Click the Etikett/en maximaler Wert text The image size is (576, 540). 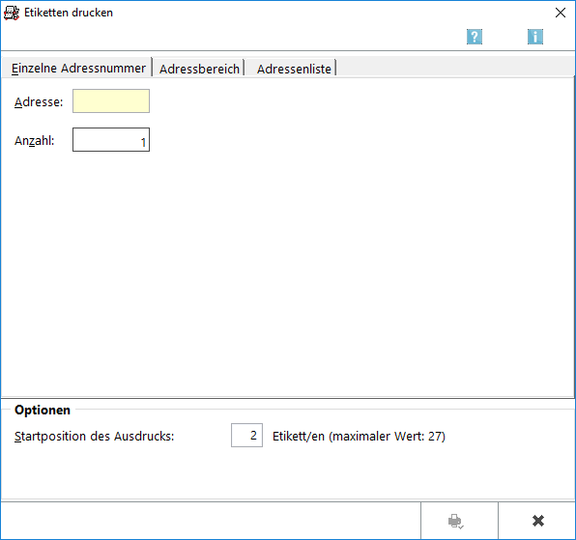pyautogui.click(x=359, y=437)
